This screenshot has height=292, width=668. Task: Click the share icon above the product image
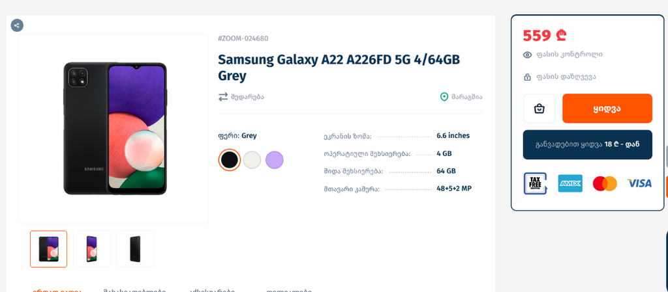point(17,25)
